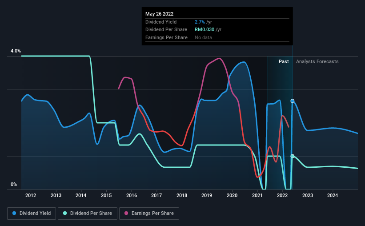This screenshot has width=365, height=226.
Task: Click the Dividend Yield row label in tooltip
Action: (161, 22)
